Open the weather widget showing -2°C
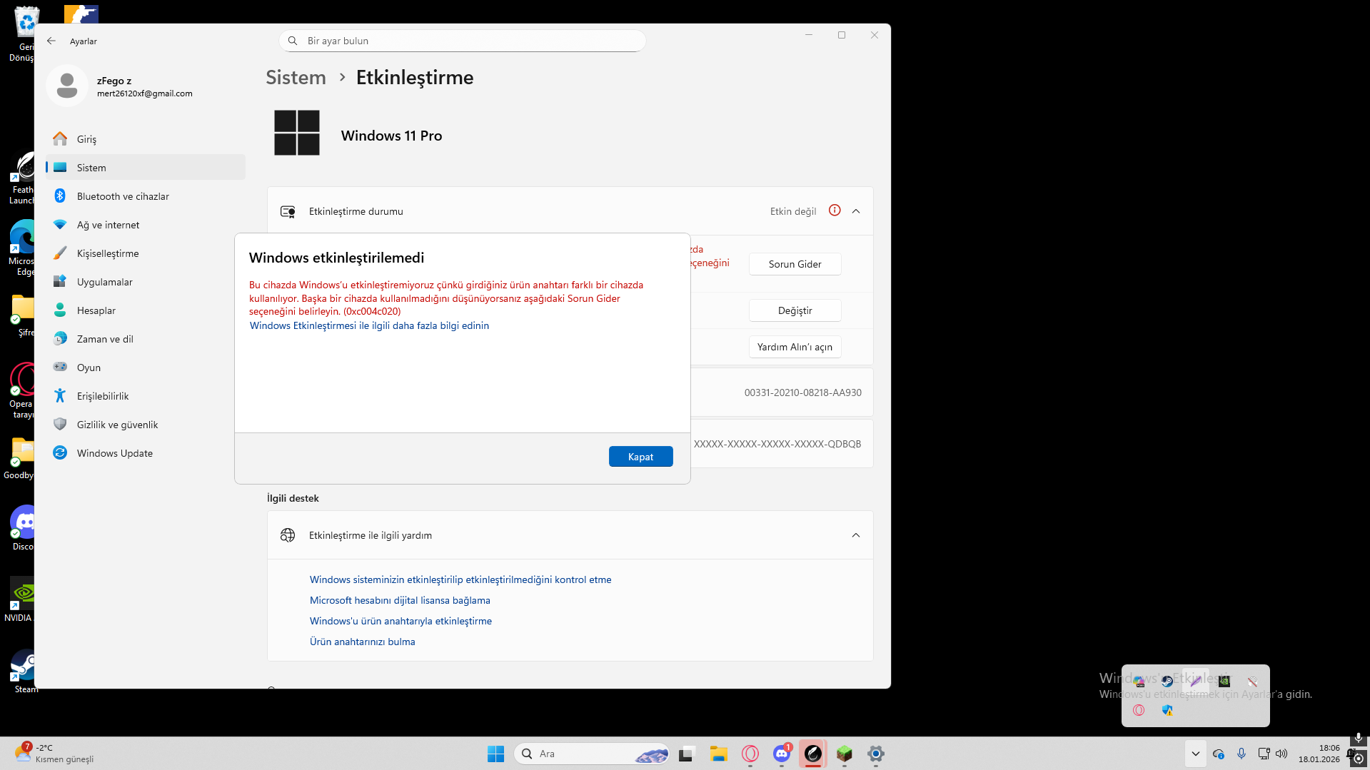 [x=54, y=754]
